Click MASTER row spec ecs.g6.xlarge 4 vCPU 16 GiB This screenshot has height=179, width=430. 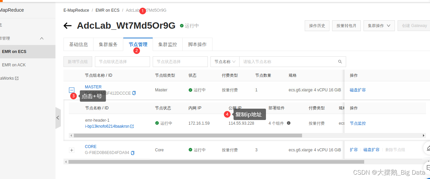tap(315, 90)
